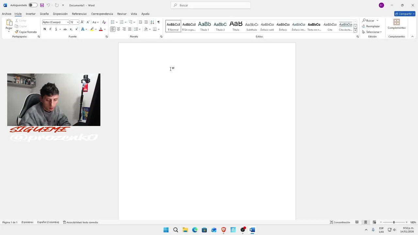This screenshot has width=418, height=235.
Task: Increase paragraph indent
Action: pos(146,22)
